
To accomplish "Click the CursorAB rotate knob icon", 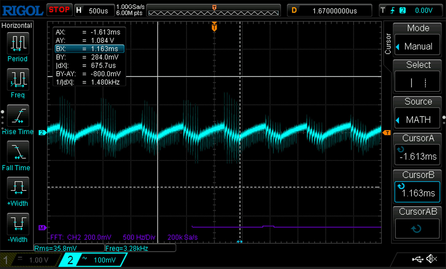I will (416, 229).
